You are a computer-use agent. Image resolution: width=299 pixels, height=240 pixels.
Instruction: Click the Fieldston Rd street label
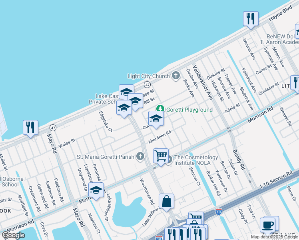[x=58, y=190]
